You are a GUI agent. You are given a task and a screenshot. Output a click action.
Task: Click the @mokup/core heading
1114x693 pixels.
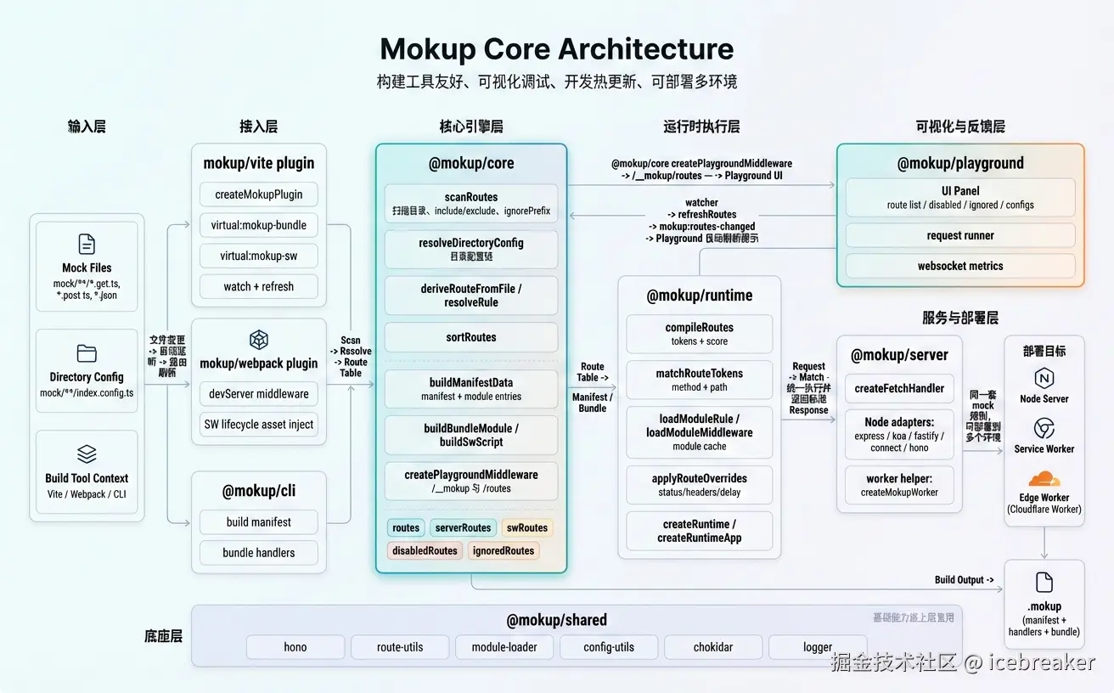click(x=471, y=163)
